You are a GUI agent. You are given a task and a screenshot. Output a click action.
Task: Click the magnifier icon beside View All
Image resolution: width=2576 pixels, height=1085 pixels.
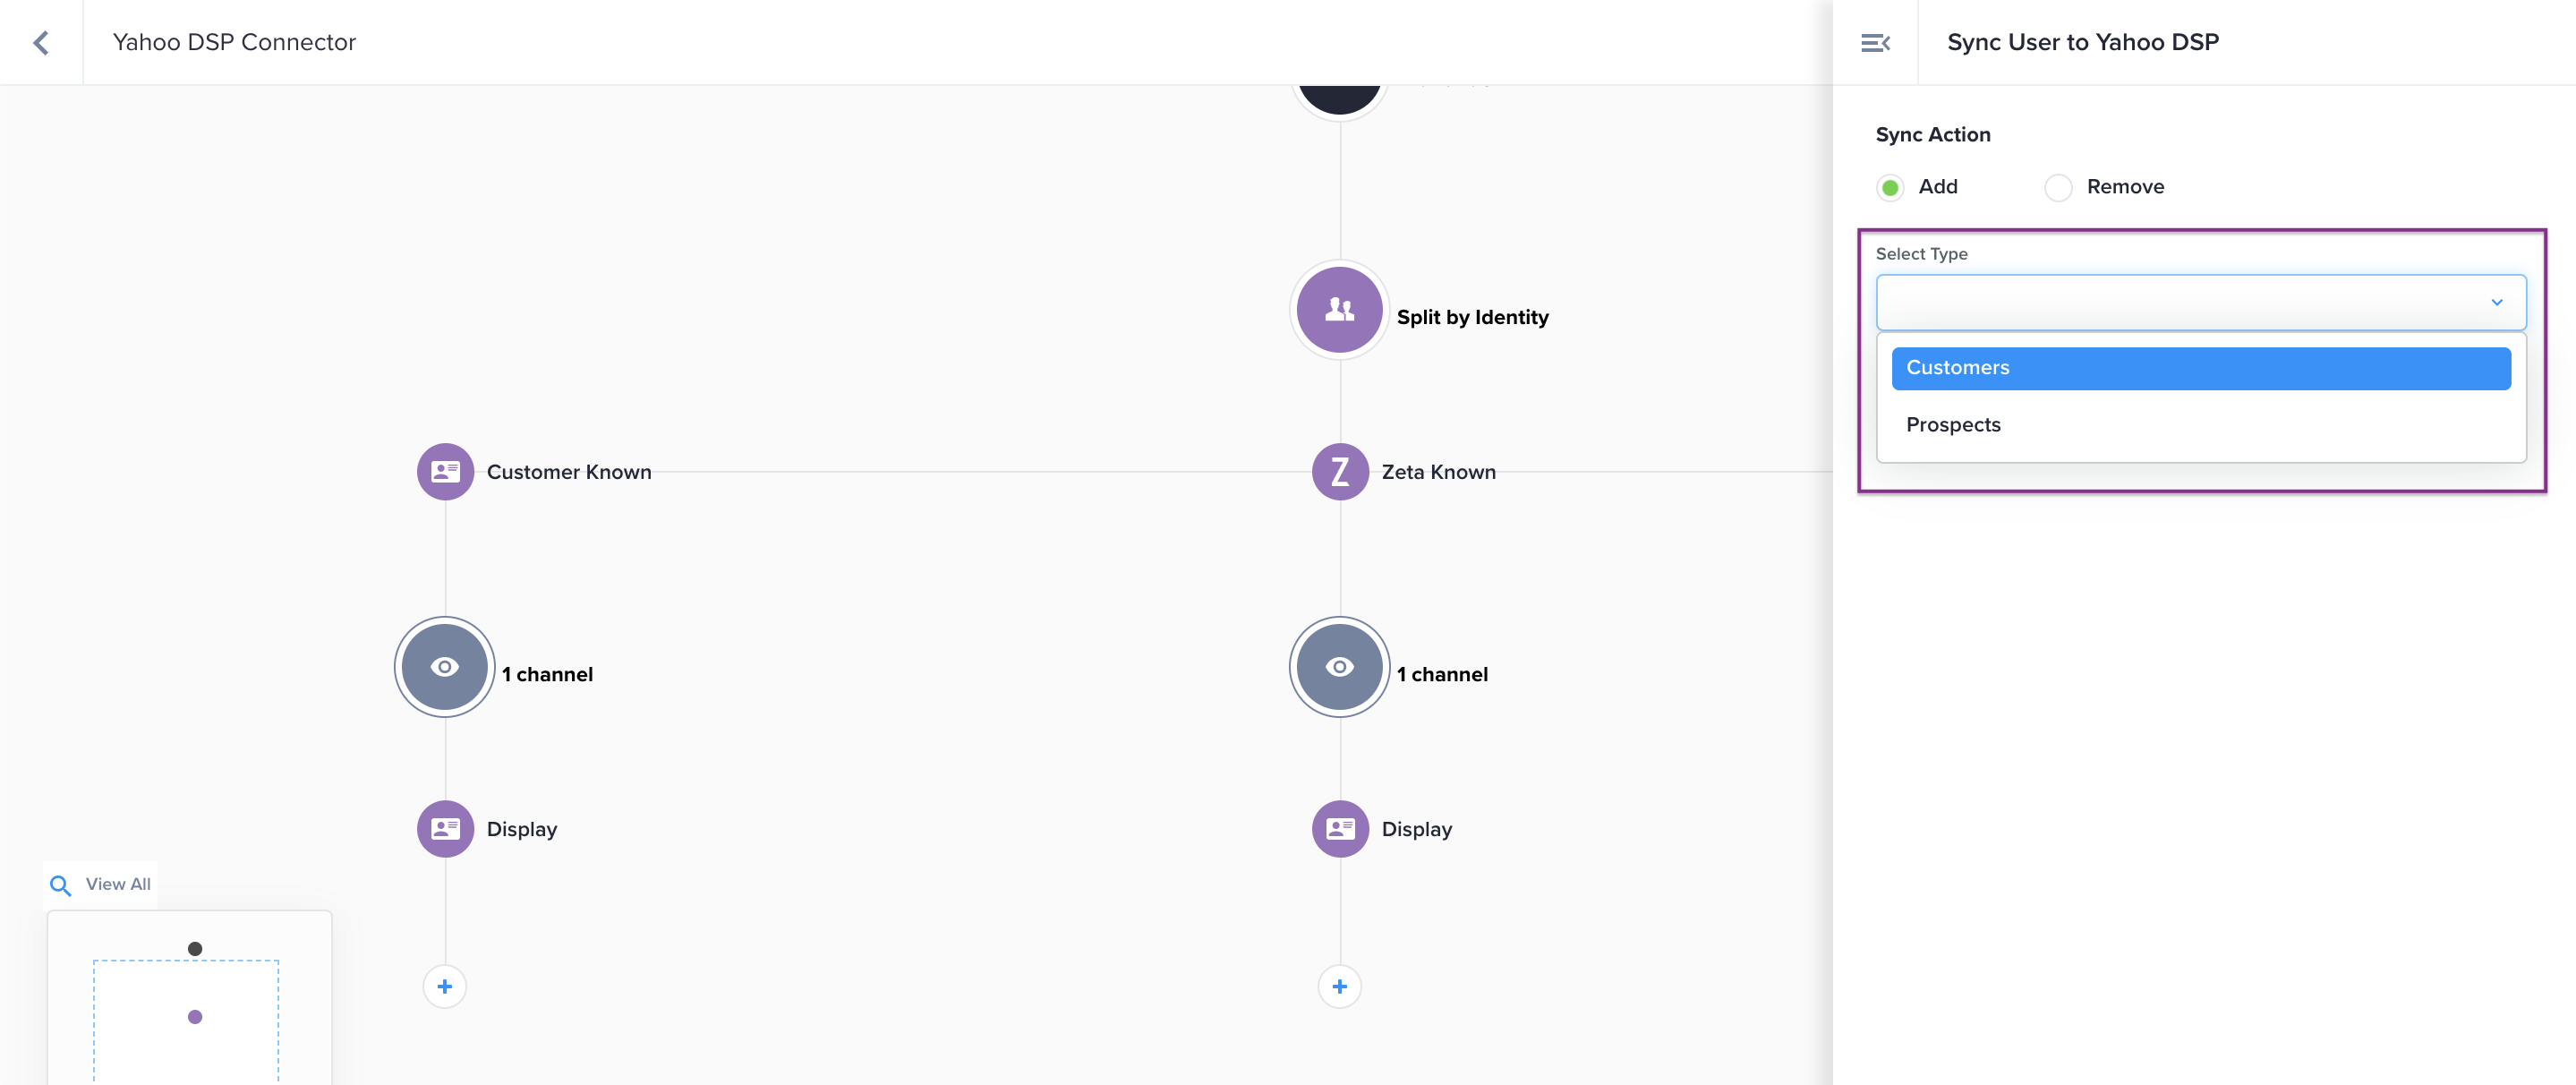click(x=60, y=885)
